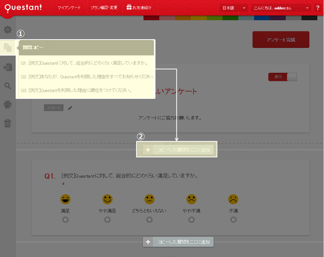This screenshot has height=257, width=324.
Task: Click the アンケート完成 button
Action: (281, 40)
